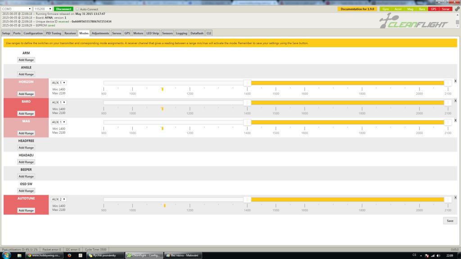Click the Windows Start button

7,255
